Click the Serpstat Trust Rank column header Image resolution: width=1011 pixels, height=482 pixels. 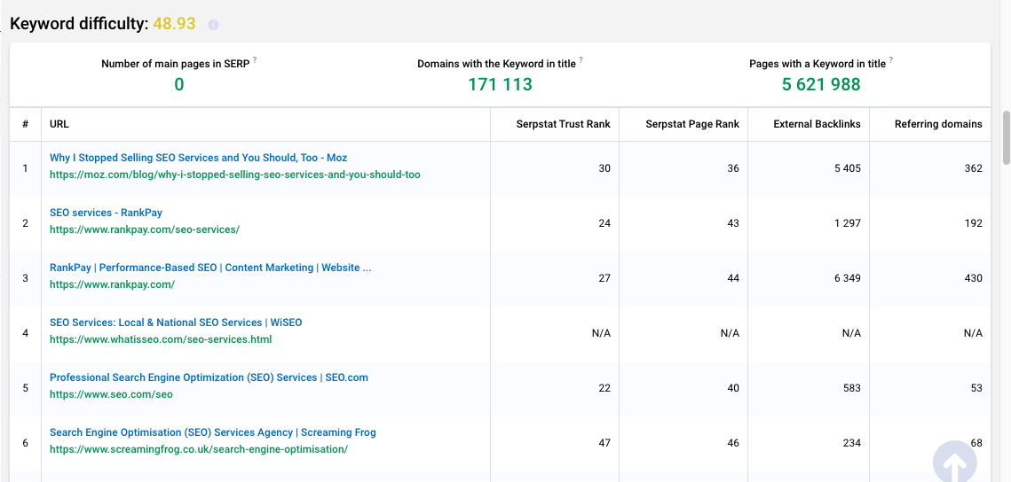[x=563, y=124]
